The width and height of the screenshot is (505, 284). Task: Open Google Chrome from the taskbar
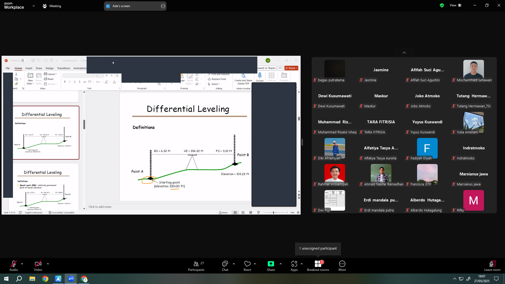coord(45,279)
